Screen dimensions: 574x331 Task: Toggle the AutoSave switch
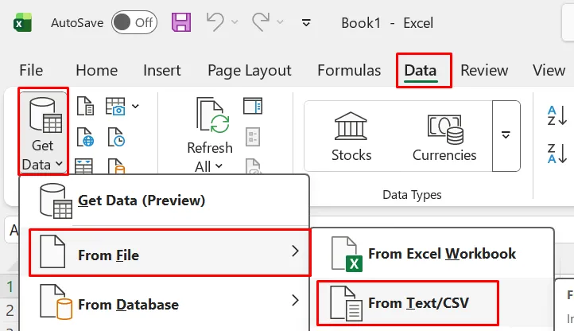134,22
